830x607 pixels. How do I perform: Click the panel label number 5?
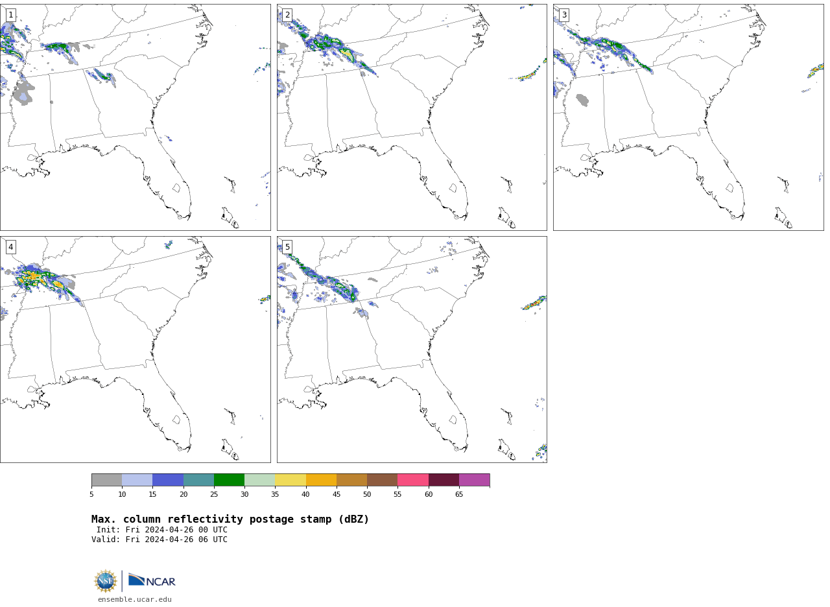(x=287, y=247)
